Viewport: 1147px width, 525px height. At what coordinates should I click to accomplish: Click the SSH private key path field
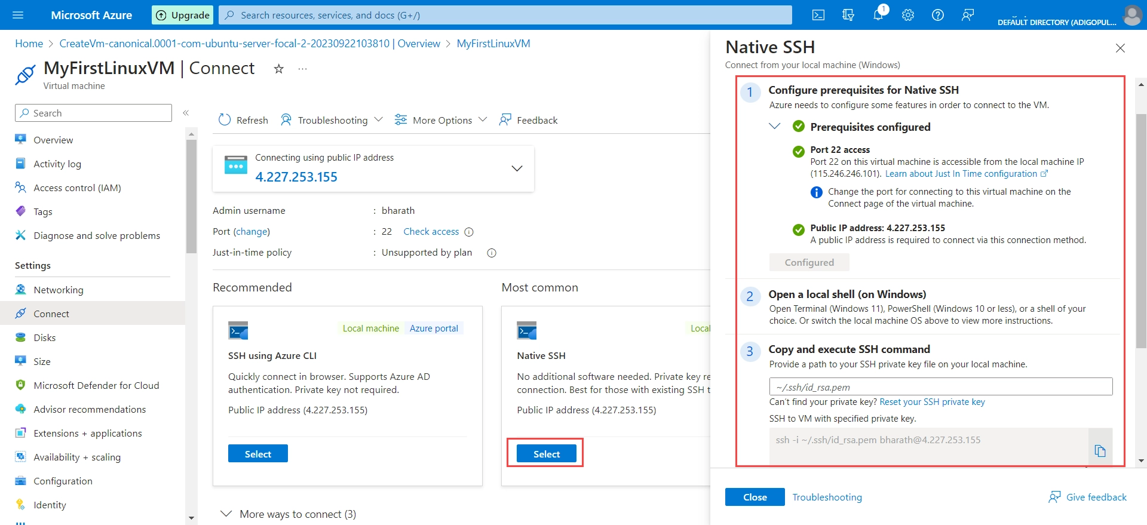[x=941, y=386]
